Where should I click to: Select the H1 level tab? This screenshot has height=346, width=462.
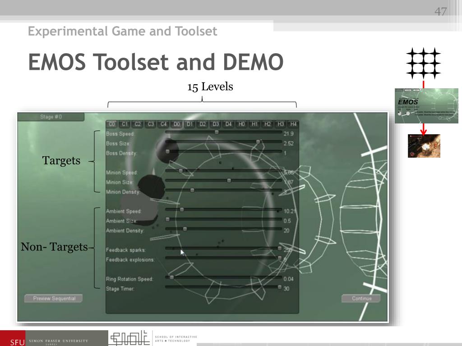(254, 124)
